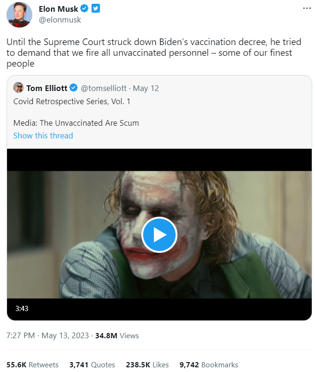
Task: Open the @elonmusk handle link
Action: (x=60, y=20)
